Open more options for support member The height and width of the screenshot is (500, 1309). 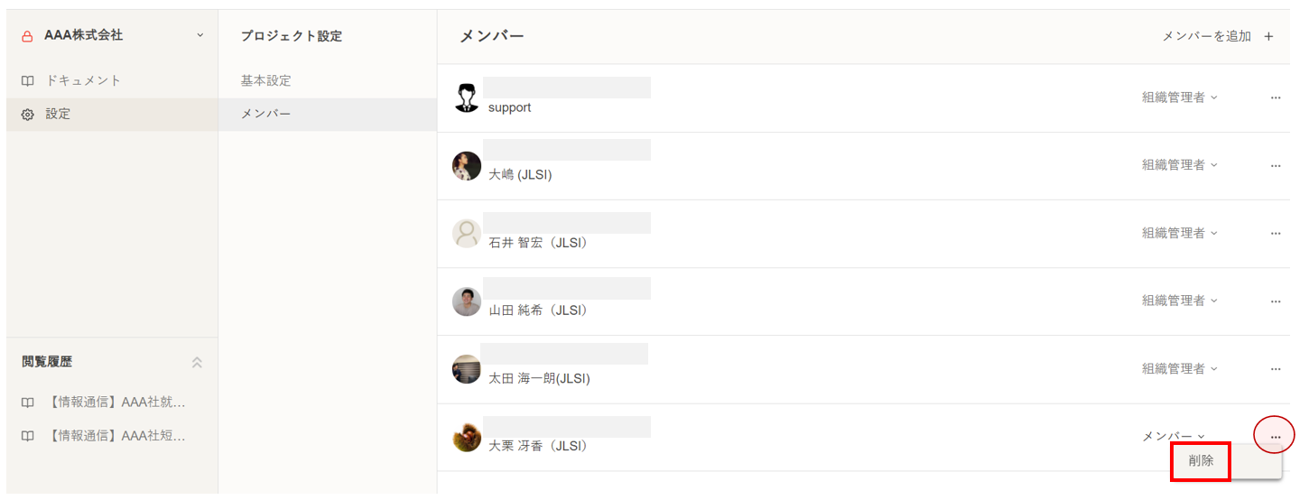1275,97
